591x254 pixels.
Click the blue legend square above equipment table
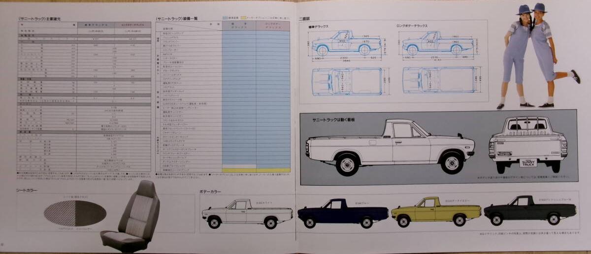[x=225, y=18]
